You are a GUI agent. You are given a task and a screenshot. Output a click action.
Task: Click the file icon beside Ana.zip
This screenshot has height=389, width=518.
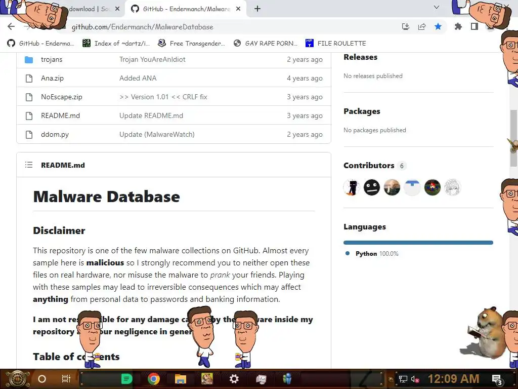pos(29,79)
